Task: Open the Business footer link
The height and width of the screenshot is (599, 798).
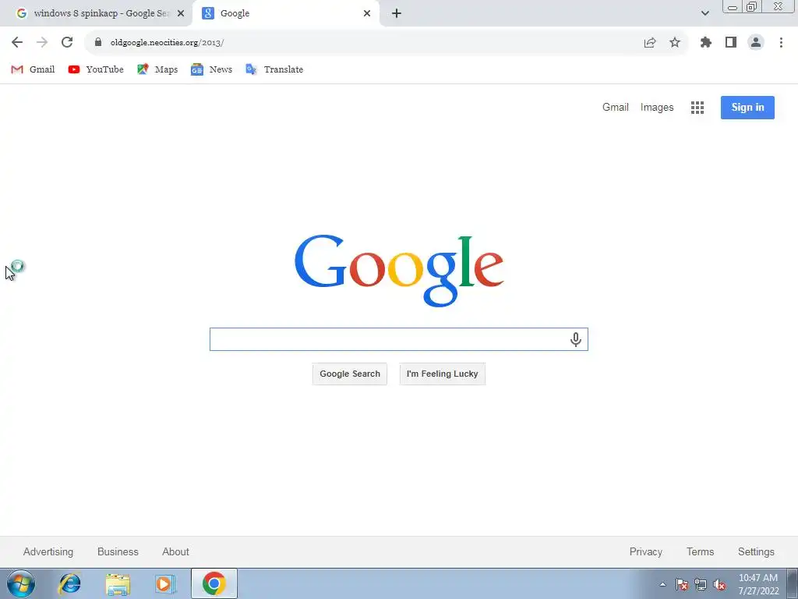Action: pyautogui.click(x=118, y=551)
